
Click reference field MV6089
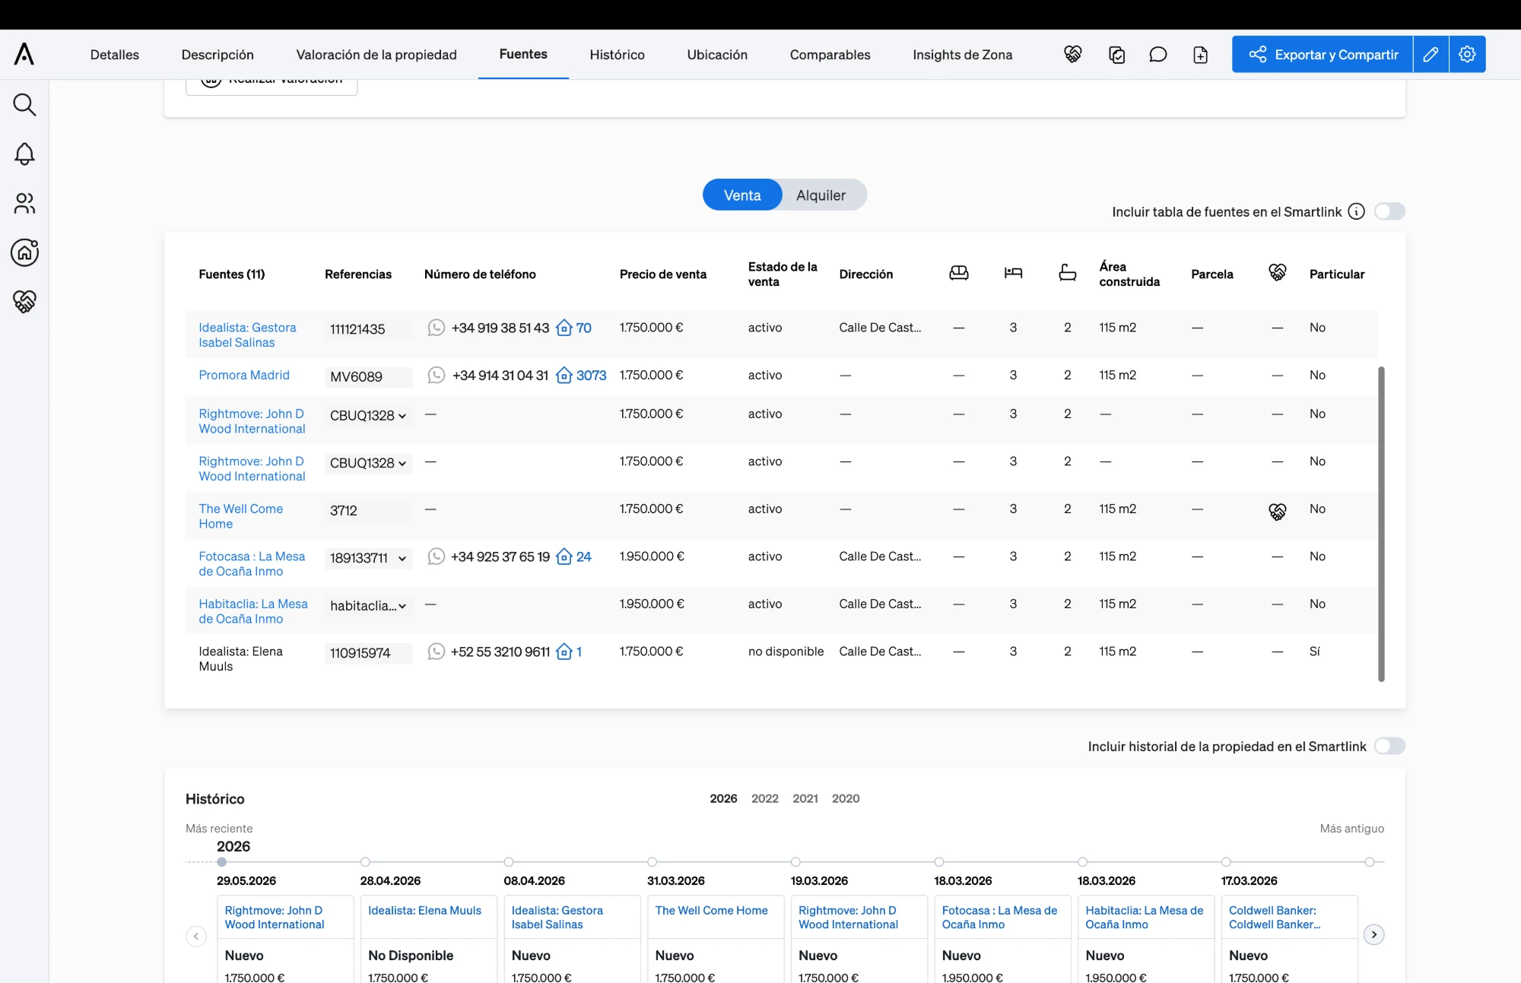tap(369, 377)
